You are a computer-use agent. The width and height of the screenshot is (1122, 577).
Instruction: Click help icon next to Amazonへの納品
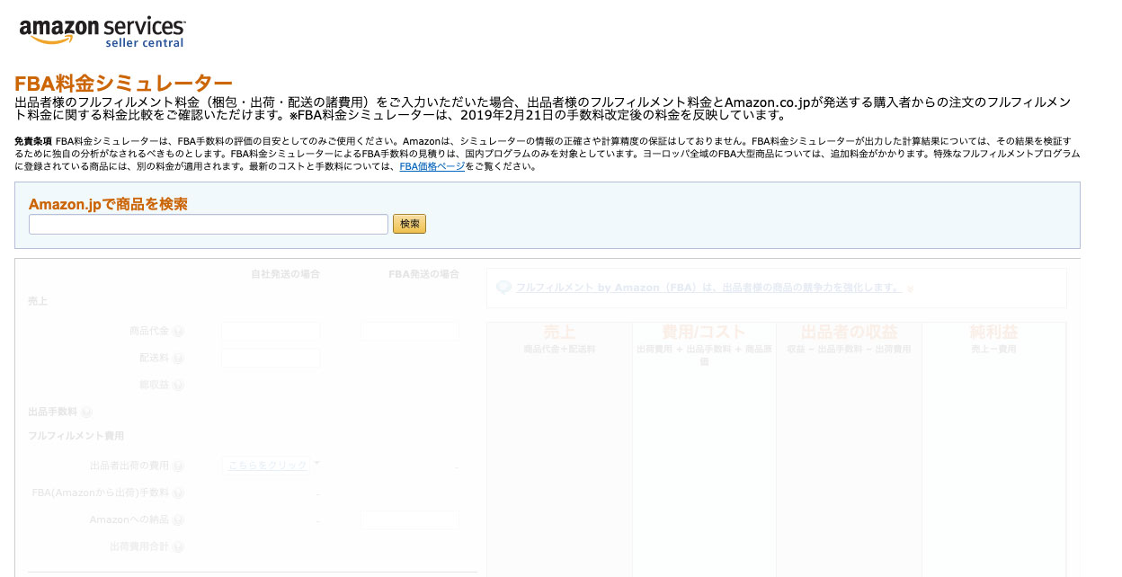coord(178,520)
